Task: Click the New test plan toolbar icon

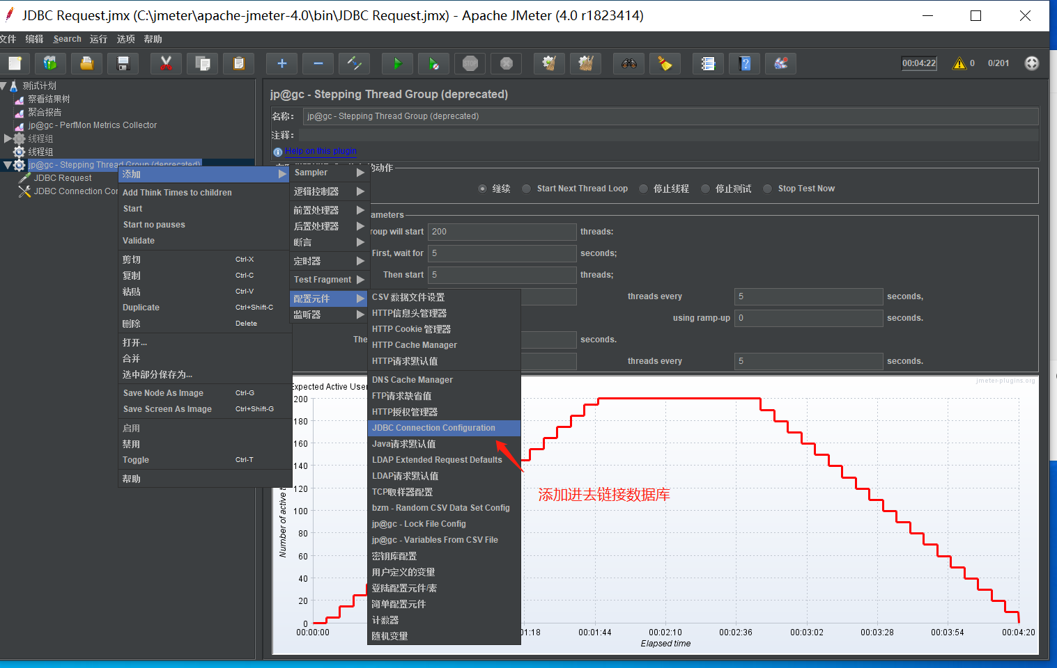Action: click(15, 63)
